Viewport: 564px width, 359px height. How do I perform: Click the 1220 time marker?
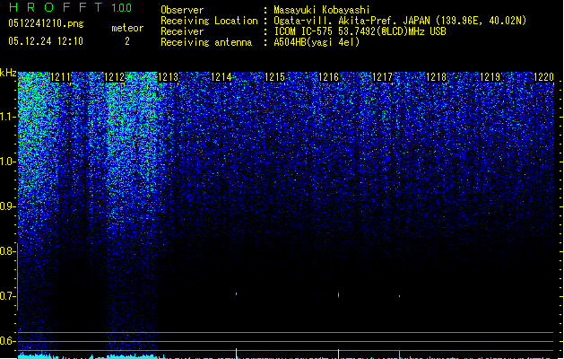[x=543, y=77]
